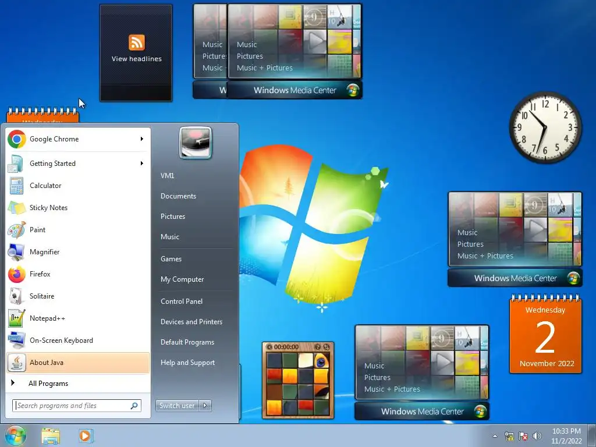596x447 pixels.
Task: Open VM1 user folder
Action: point(167,176)
